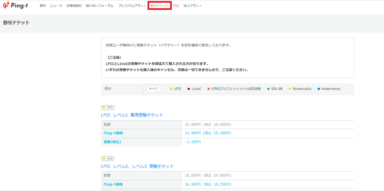Image resolution: width=384 pixels, height=191 pixels.
Task: Filter tickets by LinuC
Action: click(x=194, y=89)
